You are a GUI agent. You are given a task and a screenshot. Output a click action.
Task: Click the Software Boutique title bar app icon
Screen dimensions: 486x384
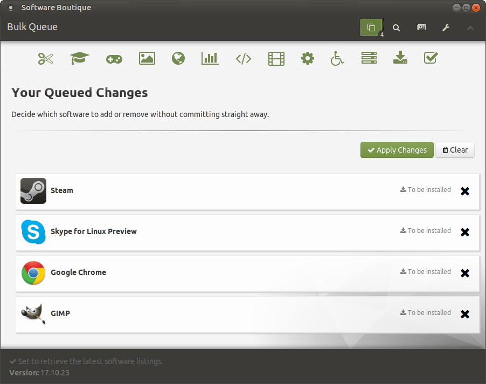(11, 8)
